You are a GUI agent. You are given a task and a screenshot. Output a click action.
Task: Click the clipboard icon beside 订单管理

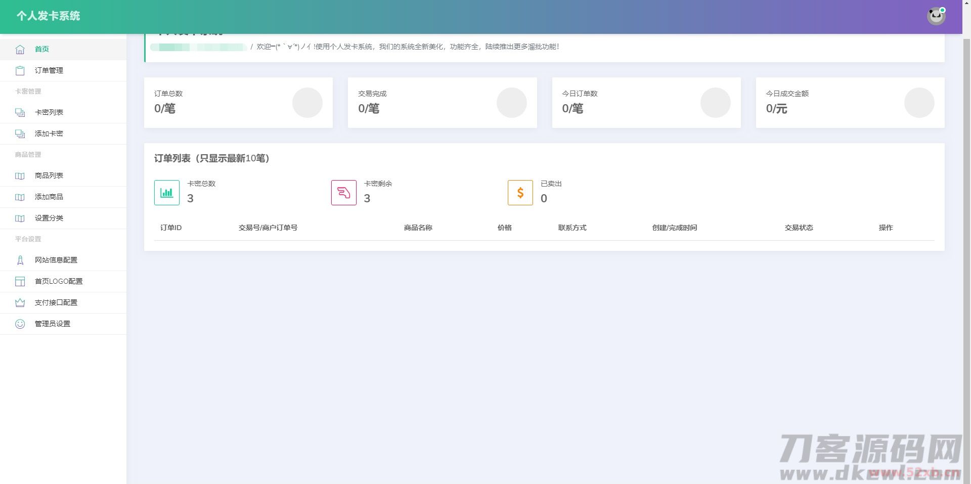[x=20, y=70]
